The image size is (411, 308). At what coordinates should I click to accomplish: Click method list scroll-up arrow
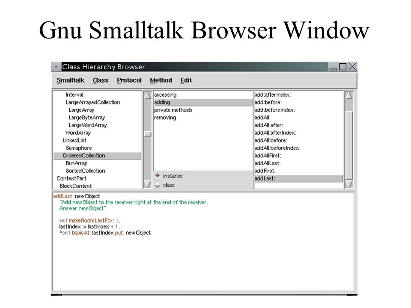click(x=349, y=95)
